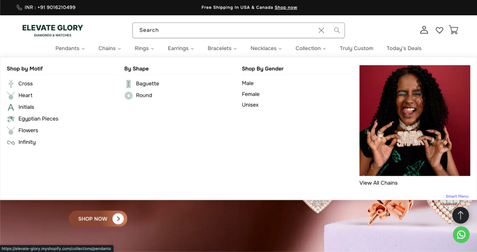This screenshot has height=252, width=477.
Task: Click the search magnifier icon
Action: click(337, 30)
